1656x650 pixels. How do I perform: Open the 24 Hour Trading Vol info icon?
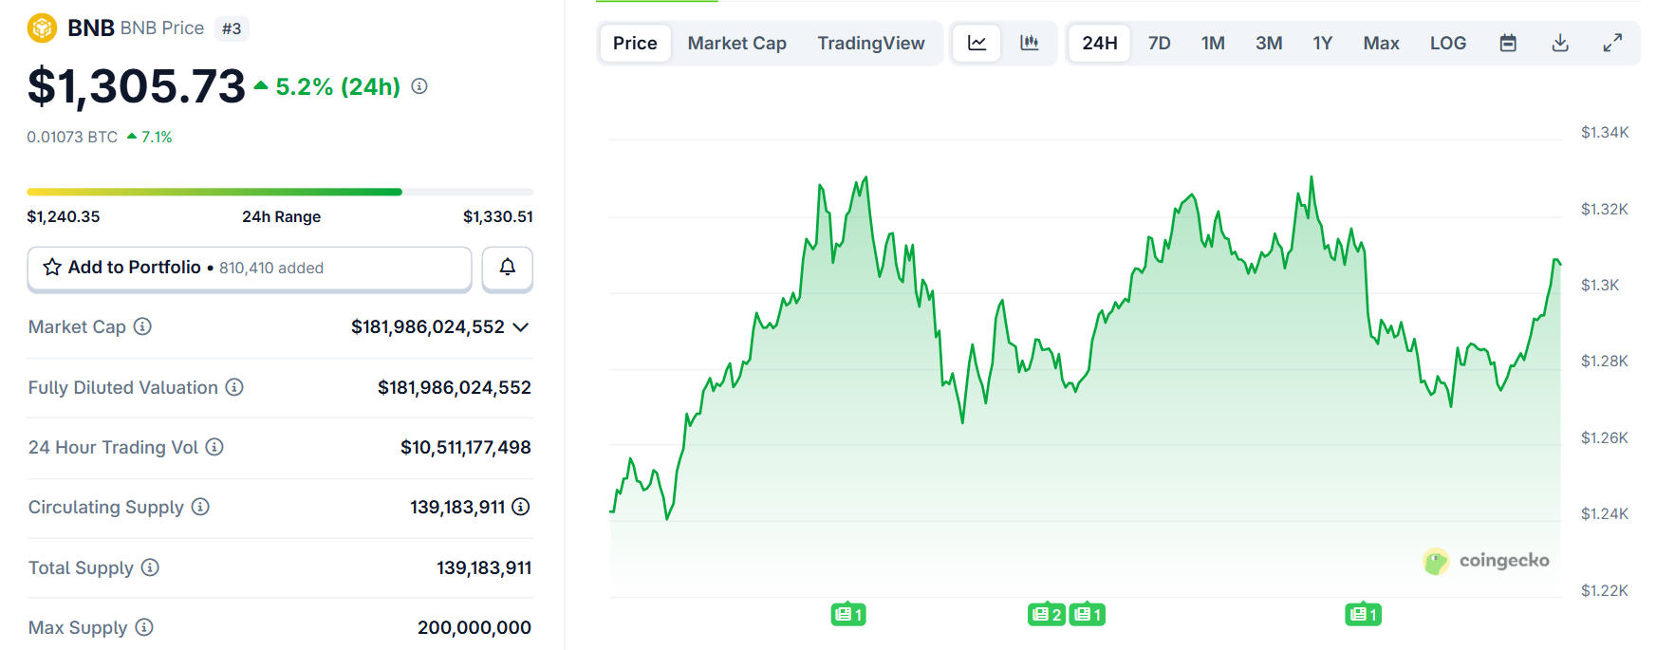pos(214,447)
